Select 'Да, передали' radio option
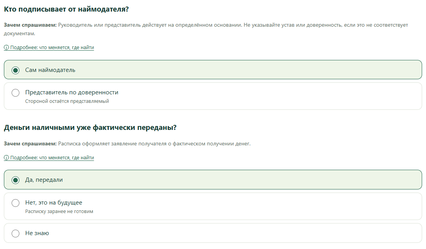The image size is (426, 249). click(x=213, y=180)
